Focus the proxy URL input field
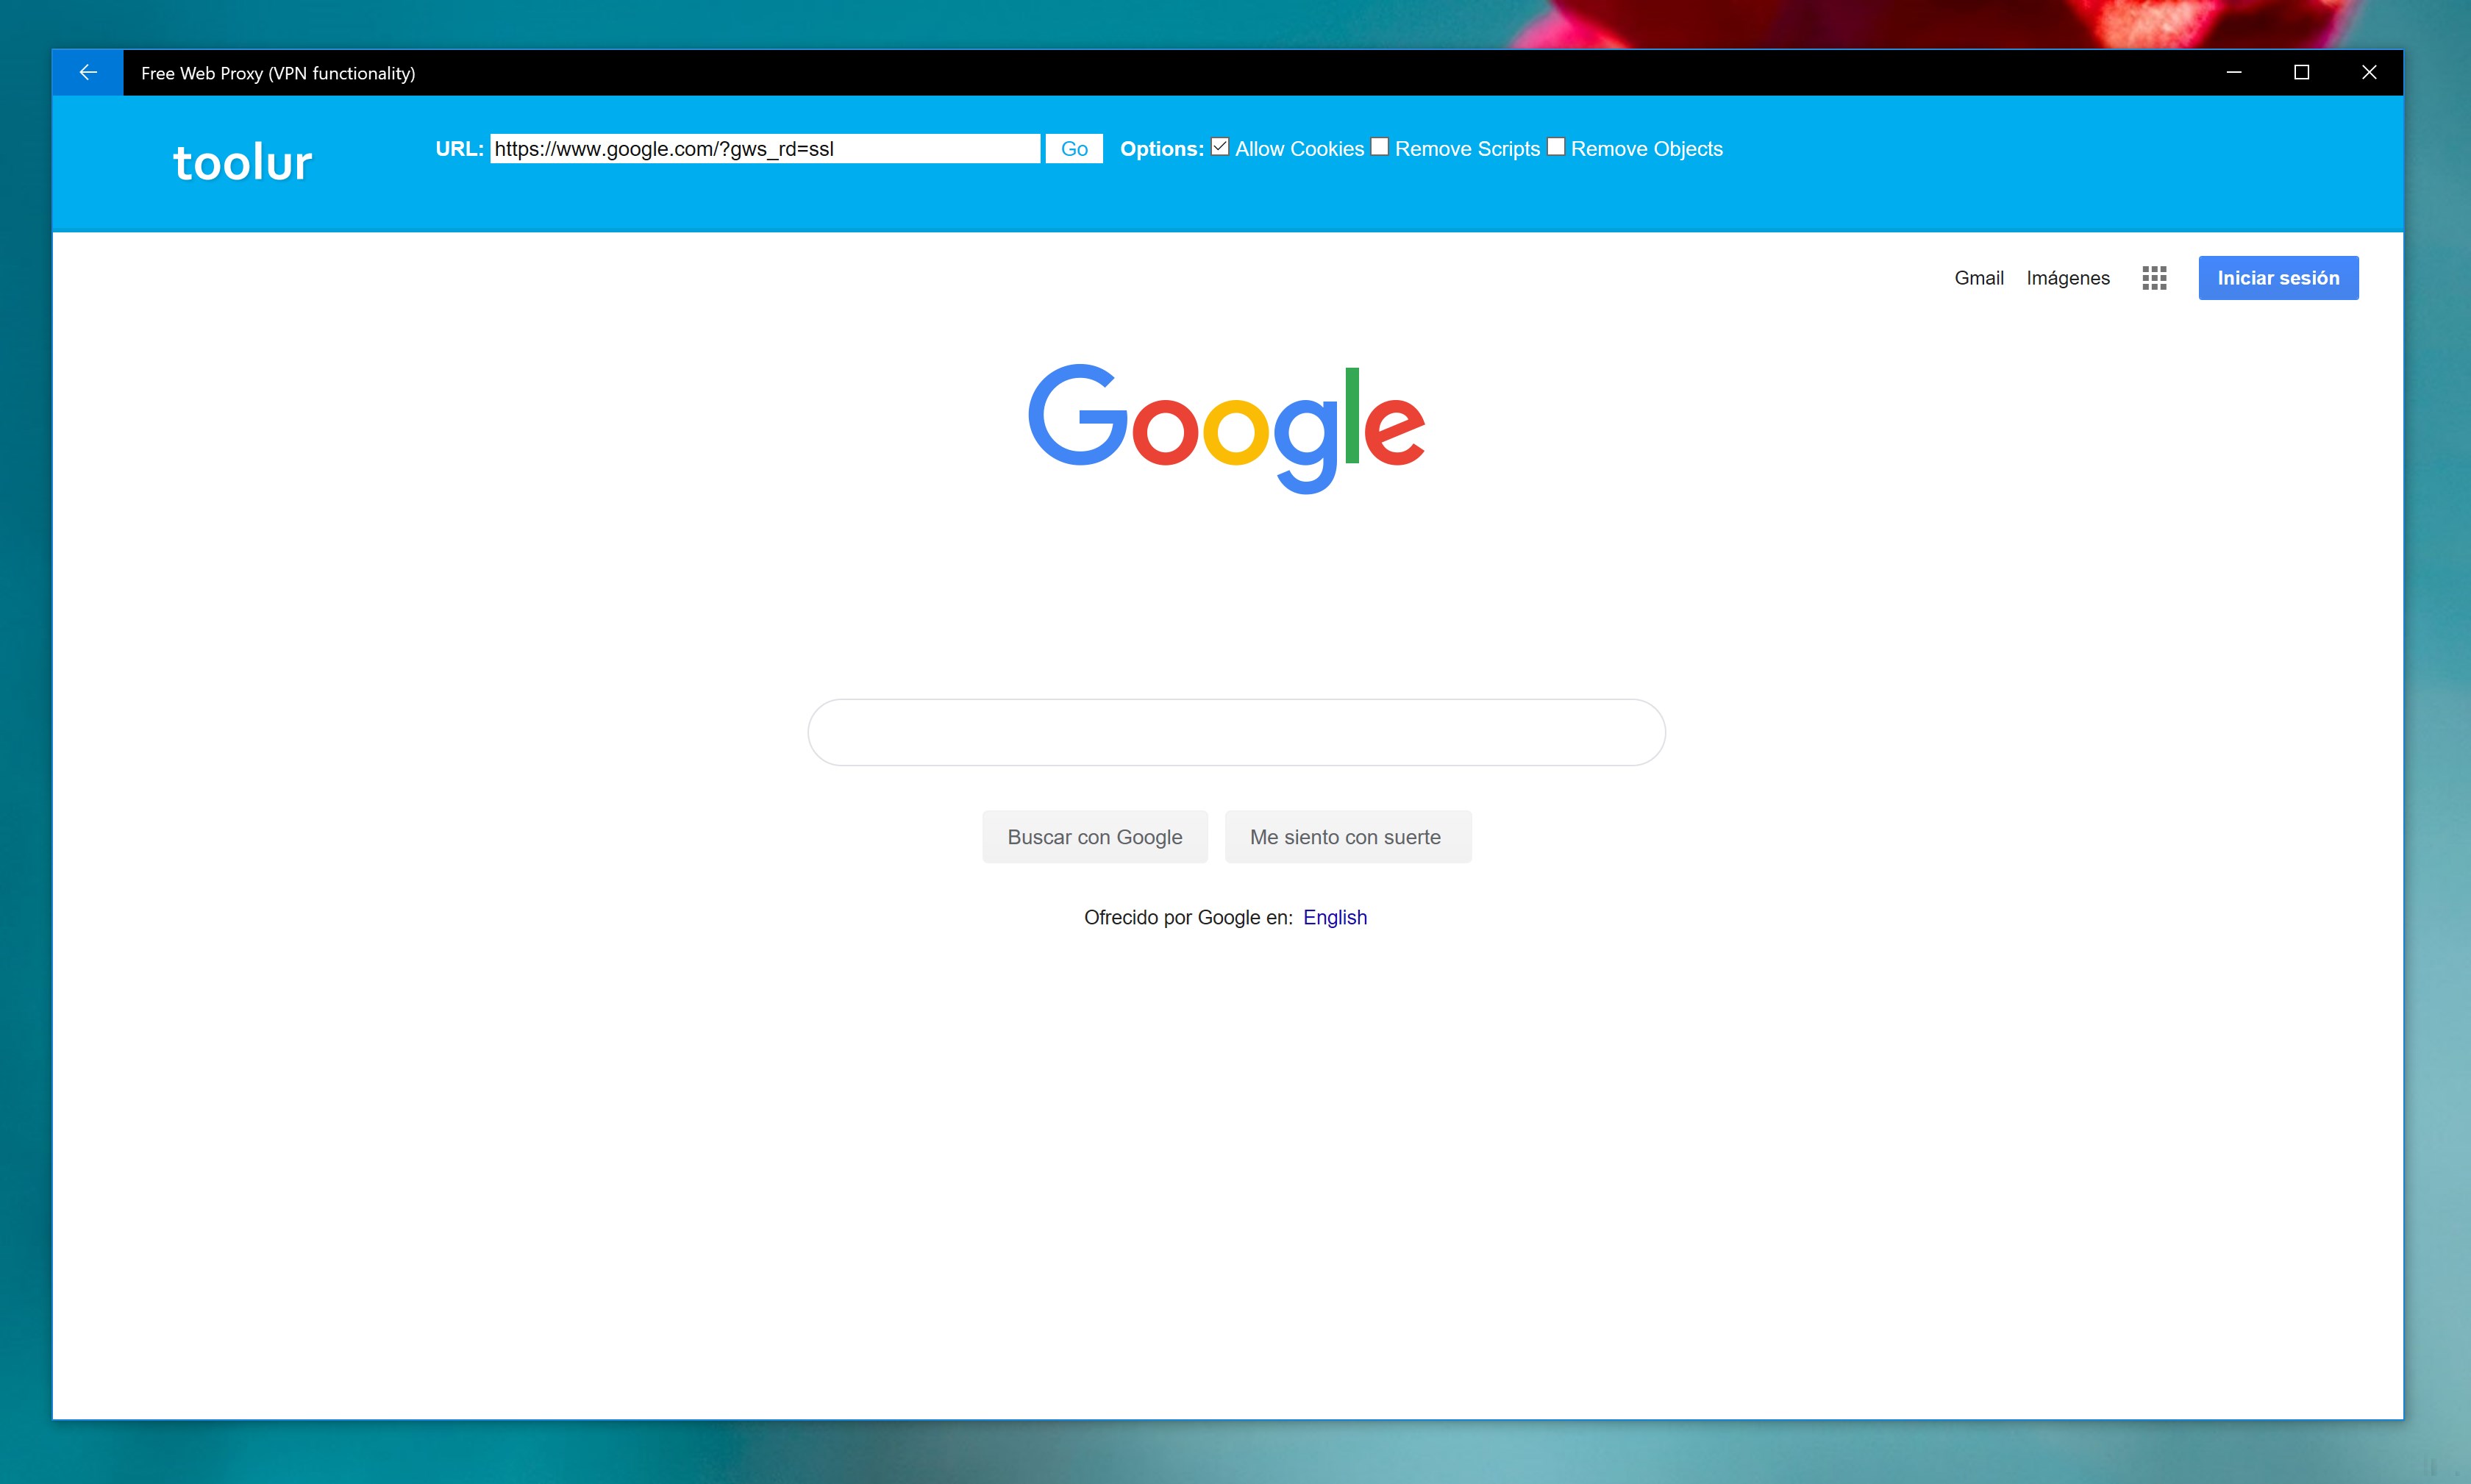Viewport: 2471px width, 1484px height. (x=765, y=149)
